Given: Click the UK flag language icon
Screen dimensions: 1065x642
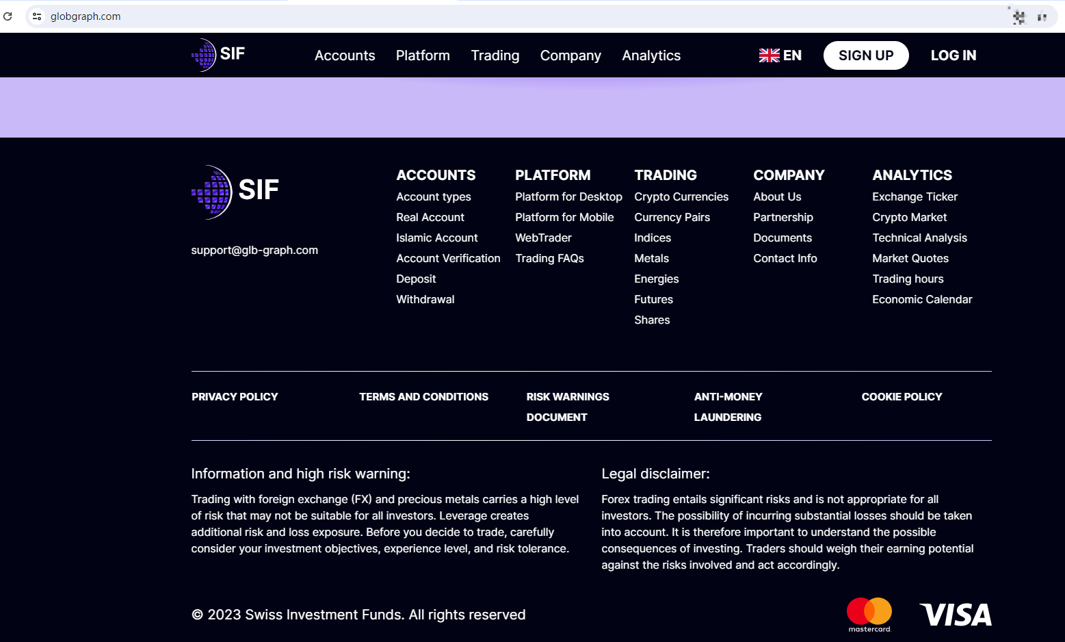Looking at the screenshot, I should (x=769, y=55).
